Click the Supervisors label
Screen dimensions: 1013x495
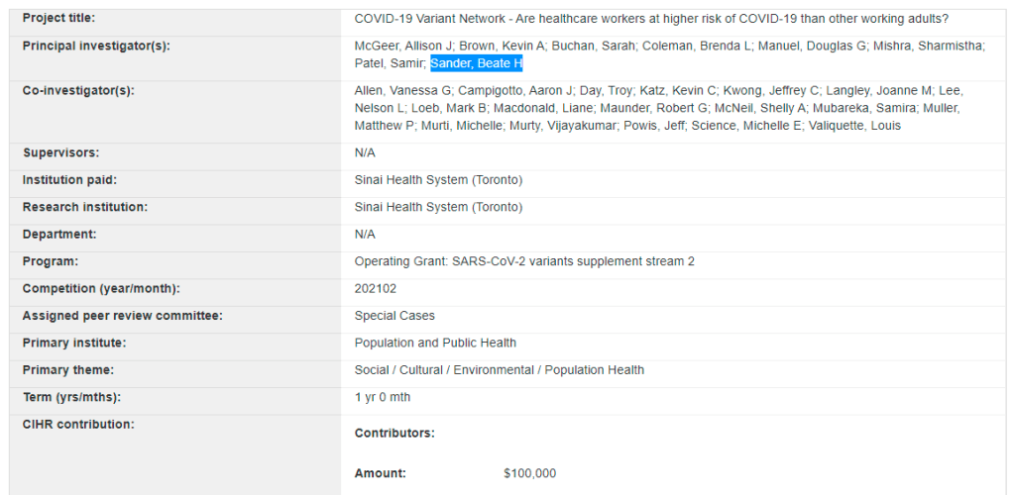coord(60,152)
